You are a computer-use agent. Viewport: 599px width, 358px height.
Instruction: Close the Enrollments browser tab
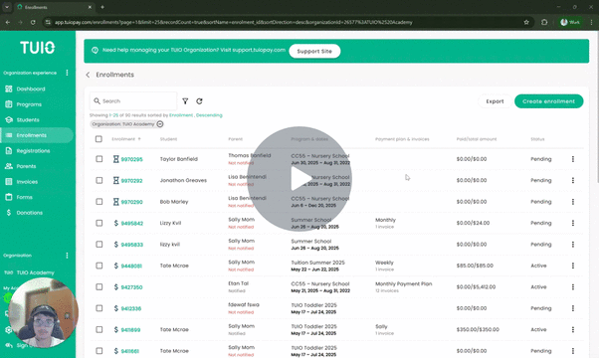(x=90, y=7)
